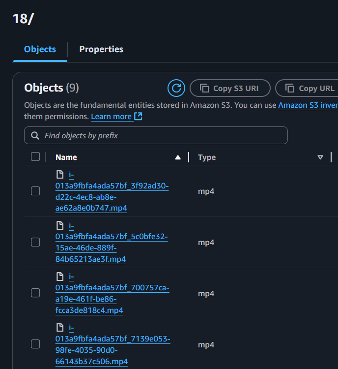The width and height of the screenshot is (338, 369).
Task: Open object link ending 66143b37c506.mp4
Action: [x=113, y=344]
